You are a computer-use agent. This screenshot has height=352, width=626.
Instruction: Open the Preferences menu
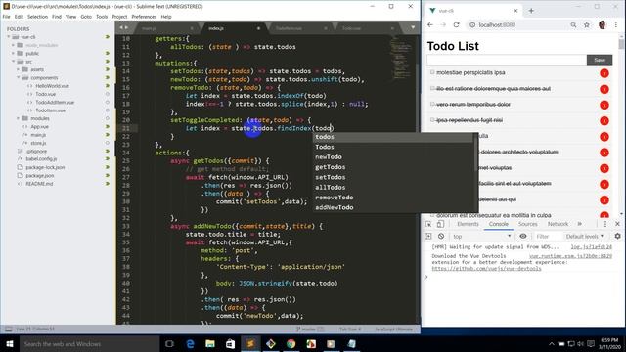point(144,17)
